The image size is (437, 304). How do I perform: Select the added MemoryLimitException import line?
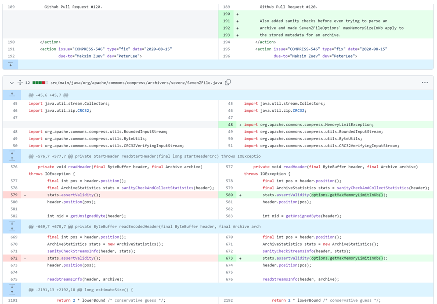point(326,125)
